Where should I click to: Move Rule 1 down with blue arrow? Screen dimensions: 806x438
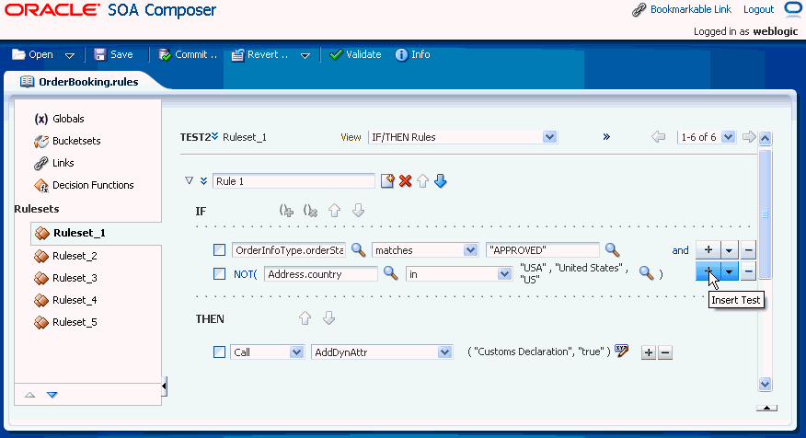[x=441, y=181]
